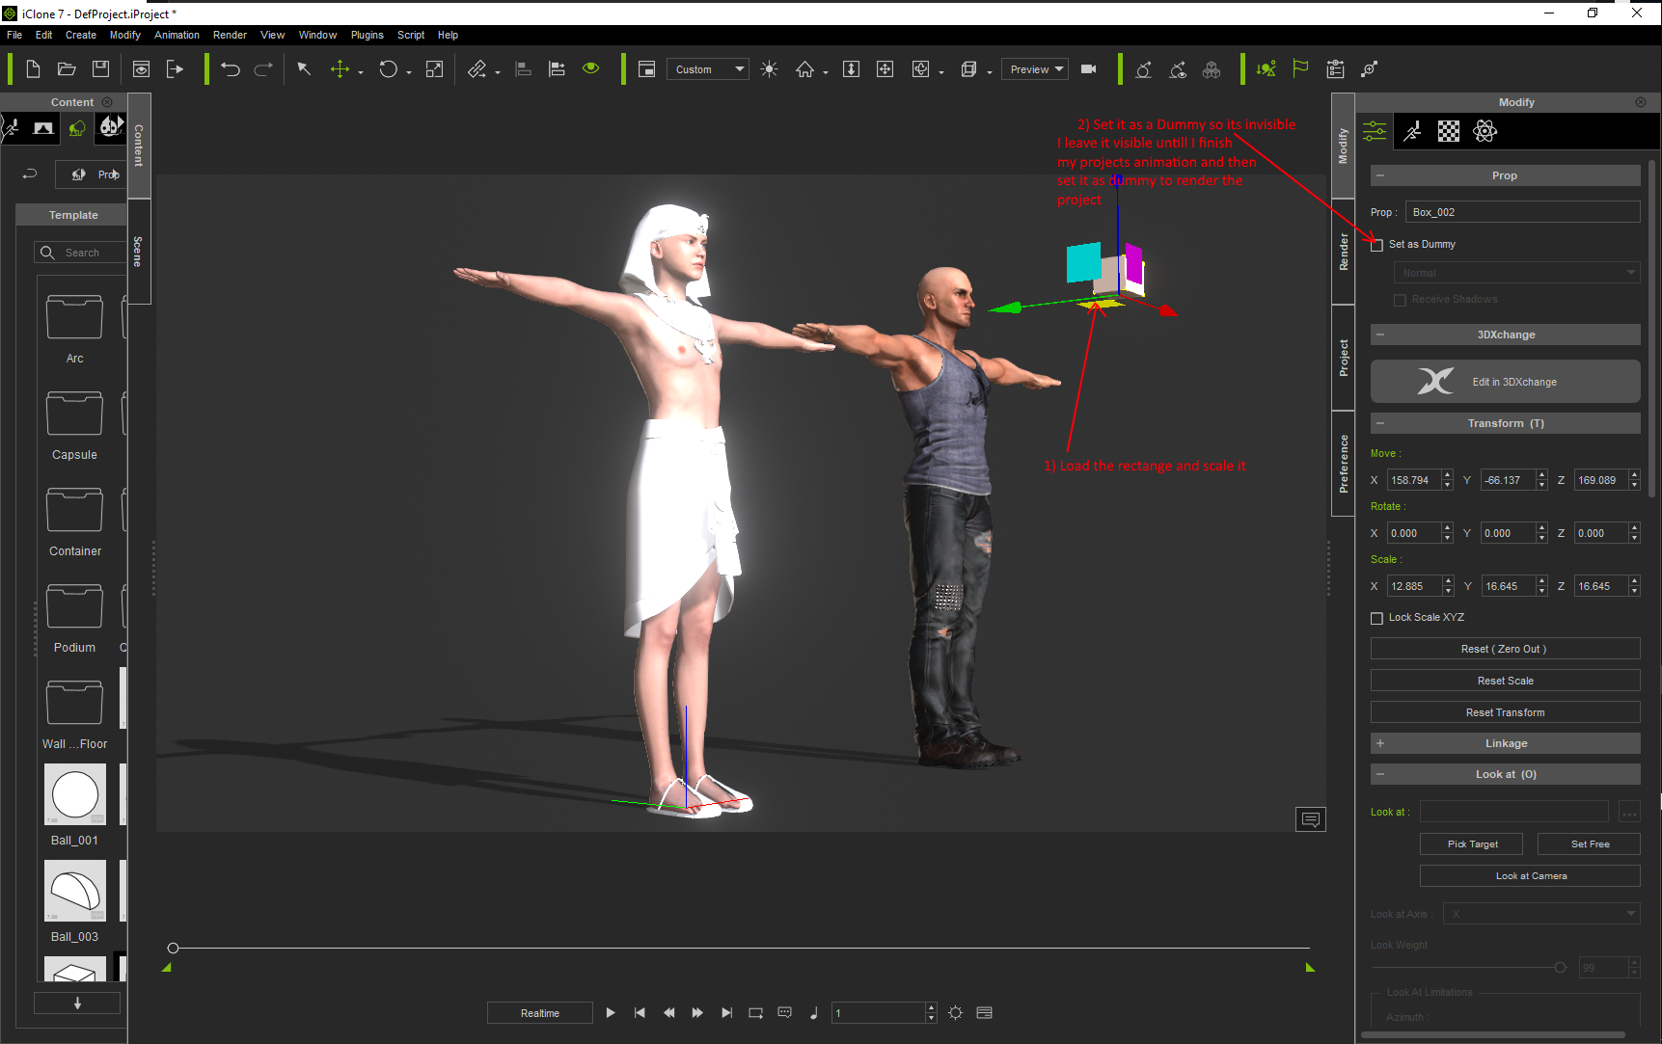Save project using floppy disk icon

click(100, 68)
